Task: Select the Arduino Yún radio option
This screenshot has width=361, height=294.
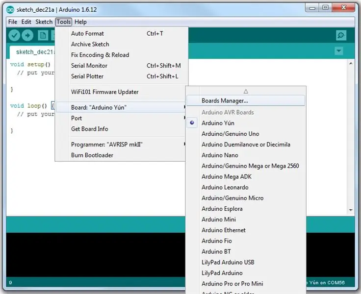Action: (x=246, y=123)
